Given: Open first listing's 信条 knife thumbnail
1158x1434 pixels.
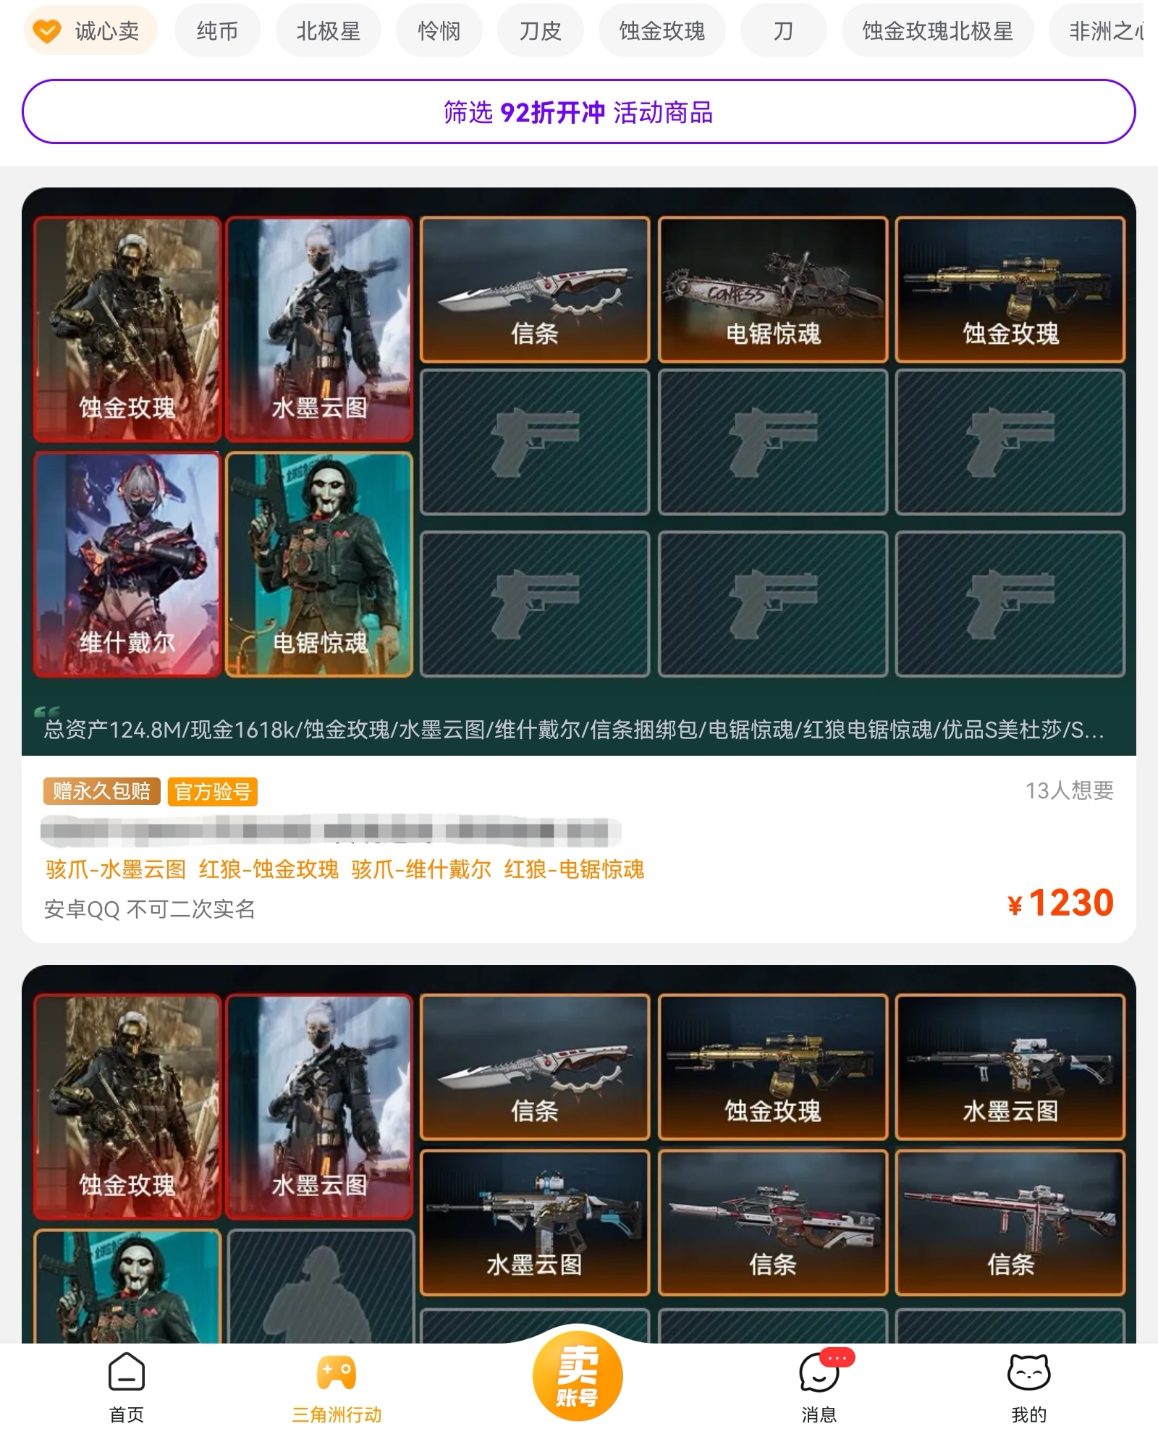Looking at the screenshot, I should 535,290.
